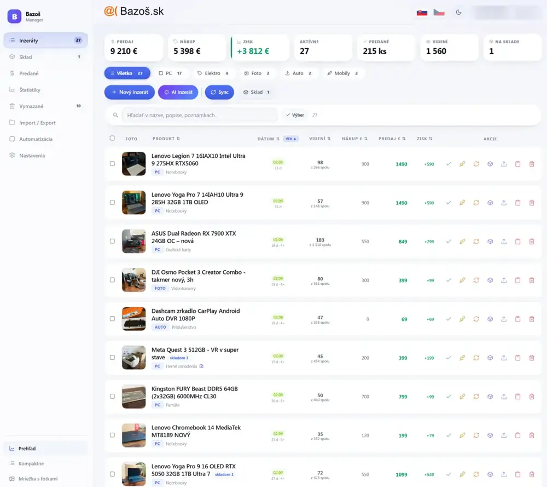Filter listings by the Mobily category
The image size is (547, 487).
point(342,73)
